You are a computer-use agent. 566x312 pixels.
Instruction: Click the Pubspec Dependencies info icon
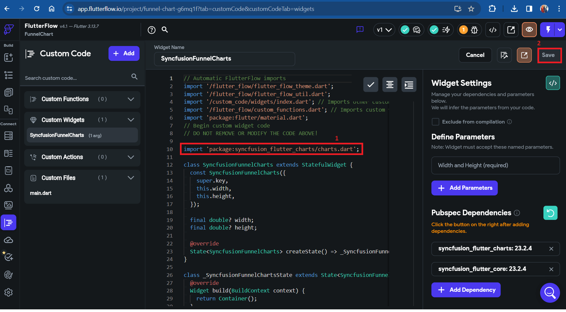(x=517, y=213)
